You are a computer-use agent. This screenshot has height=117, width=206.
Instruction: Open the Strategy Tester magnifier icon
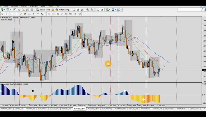coord(32,10)
